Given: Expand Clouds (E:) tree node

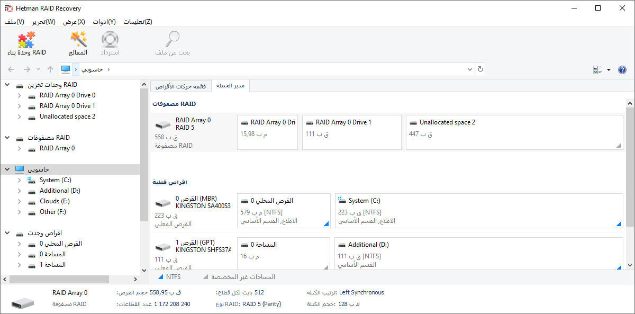Looking at the screenshot, I should pos(19,201).
